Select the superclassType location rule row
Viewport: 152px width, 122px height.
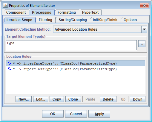[76, 69]
